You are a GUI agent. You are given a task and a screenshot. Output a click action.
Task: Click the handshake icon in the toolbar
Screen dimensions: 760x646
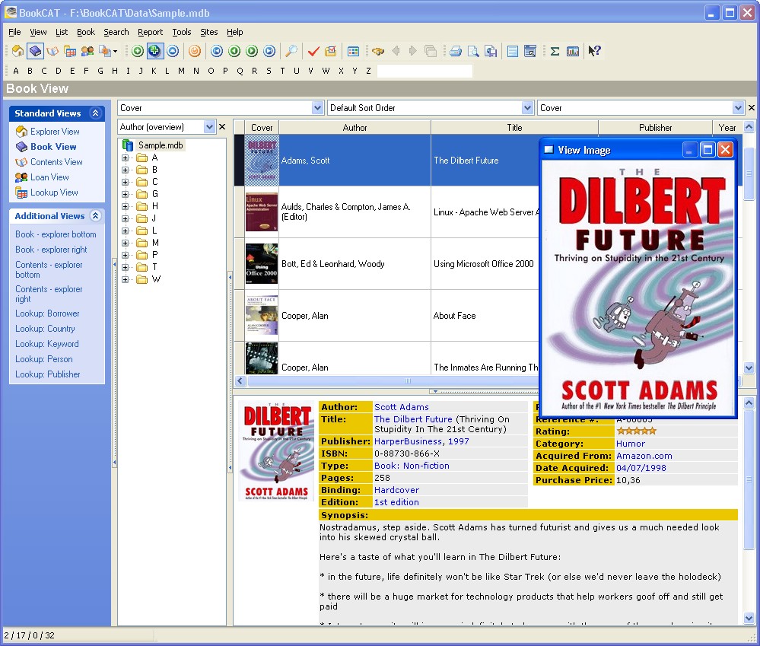(378, 51)
